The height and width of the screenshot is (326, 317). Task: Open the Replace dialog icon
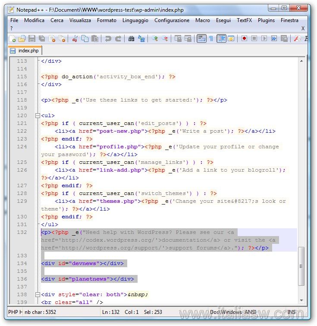coord(141,38)
